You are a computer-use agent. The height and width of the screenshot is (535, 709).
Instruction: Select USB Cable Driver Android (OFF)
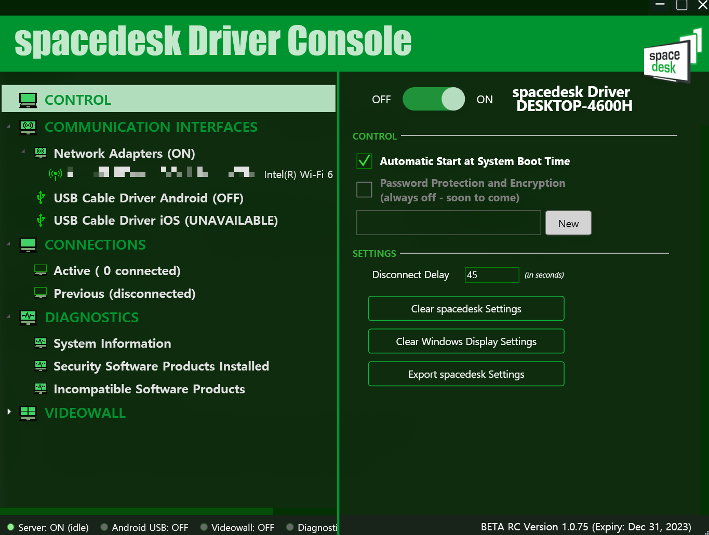149,198
